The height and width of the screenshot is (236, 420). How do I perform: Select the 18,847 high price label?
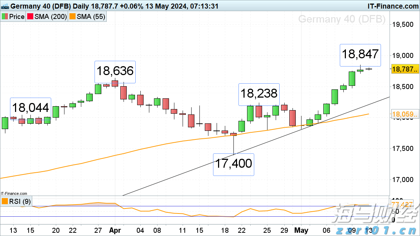coord(360,54)
